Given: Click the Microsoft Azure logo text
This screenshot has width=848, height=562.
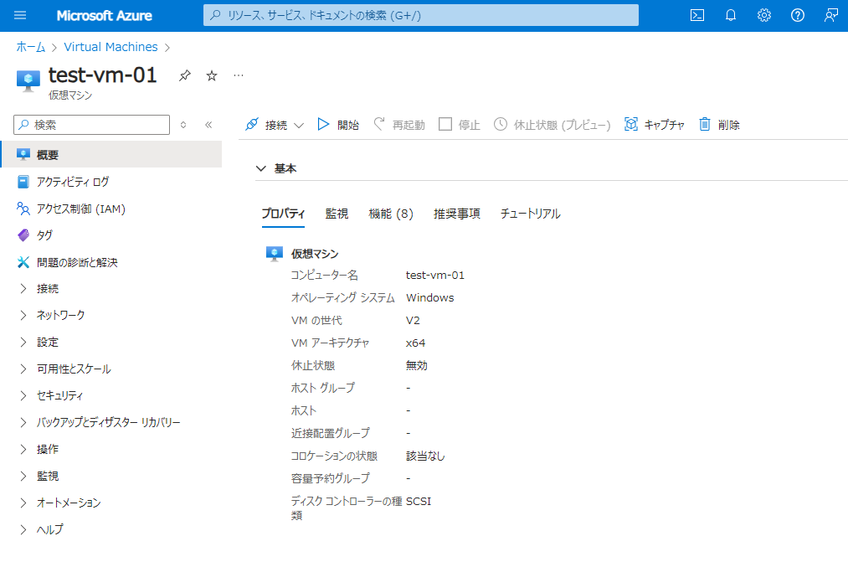Looking at the screenshot, I should pyautogui.click(x=105, y=16).
